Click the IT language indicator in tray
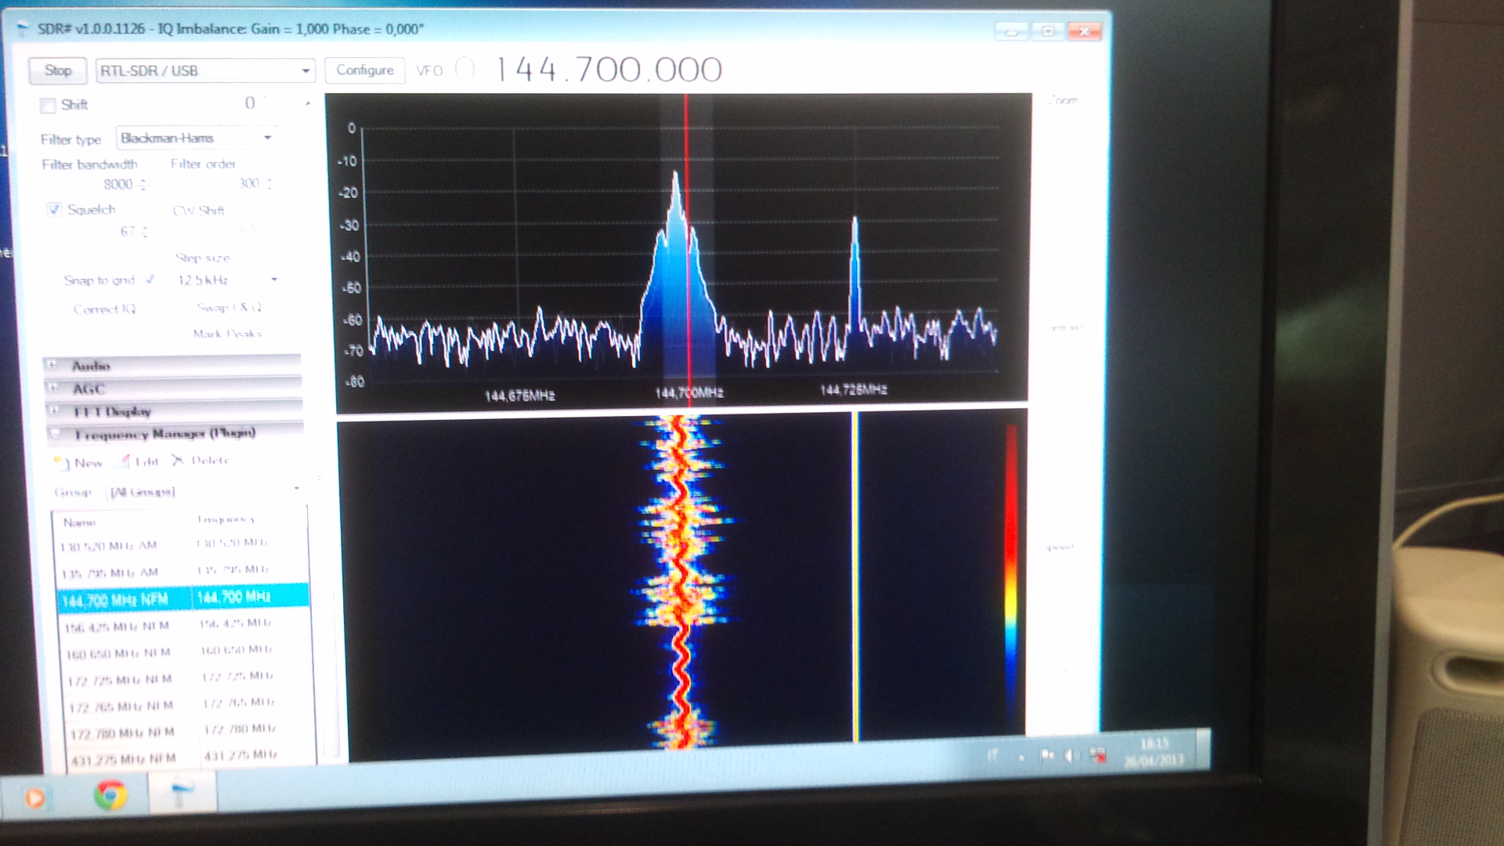 (992, 755)
